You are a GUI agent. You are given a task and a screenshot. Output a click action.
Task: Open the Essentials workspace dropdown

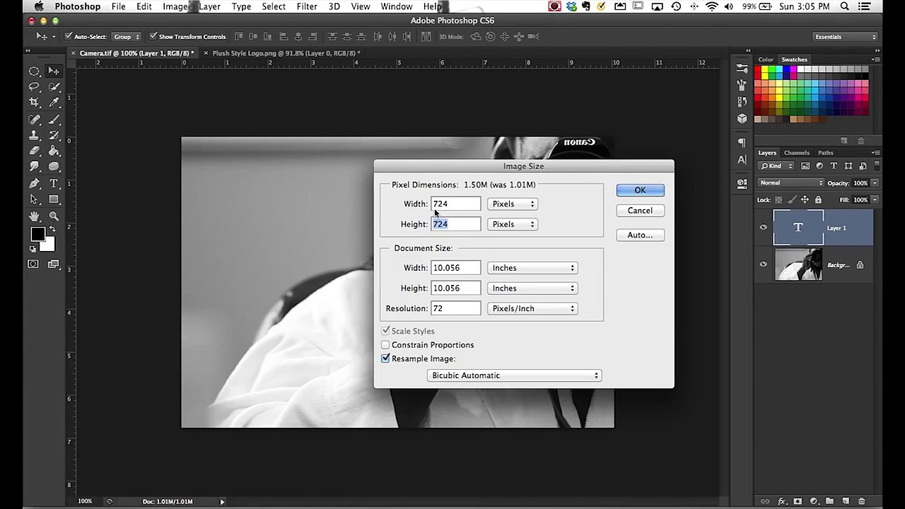[x=845, y=37]
